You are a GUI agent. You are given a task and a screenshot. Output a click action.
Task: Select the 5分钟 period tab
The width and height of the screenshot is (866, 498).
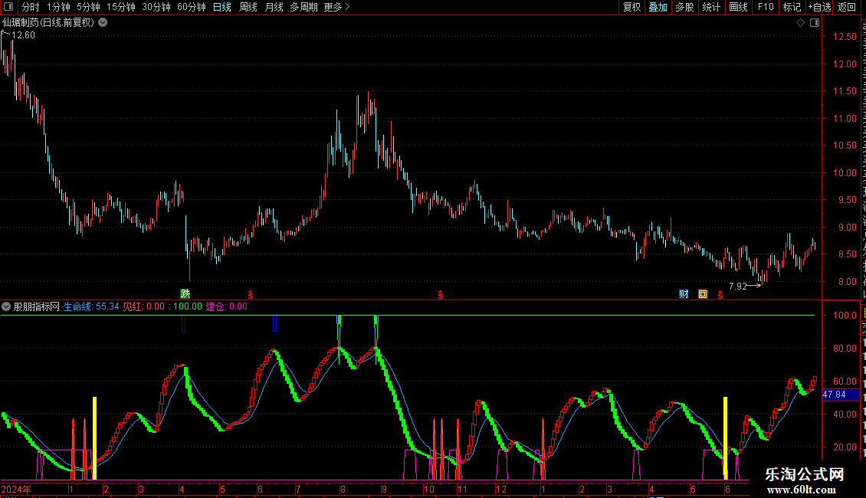(88, 7)
